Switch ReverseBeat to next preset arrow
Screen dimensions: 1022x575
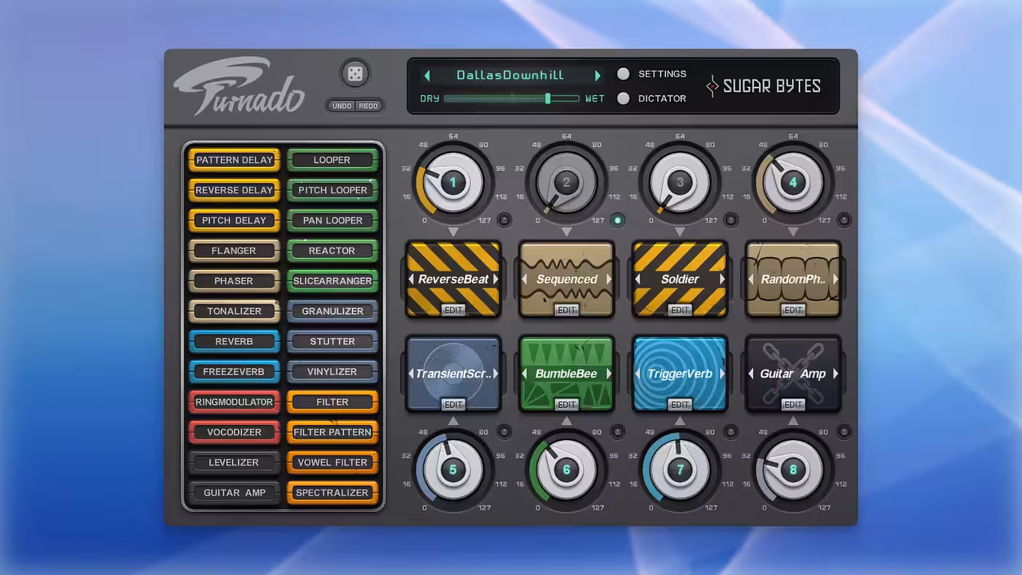pyautogui.click(x=496, y=280)
